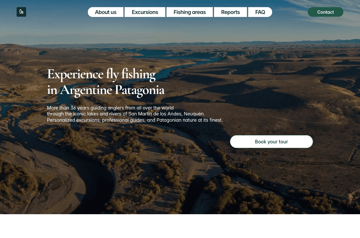Click the "through the iconic lakes and rivers" phrase
Screen dimensions: 360x238
[85, 114]
